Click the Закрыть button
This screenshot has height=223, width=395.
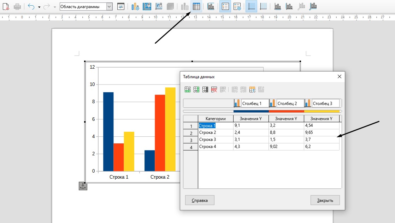coord(325,200)
